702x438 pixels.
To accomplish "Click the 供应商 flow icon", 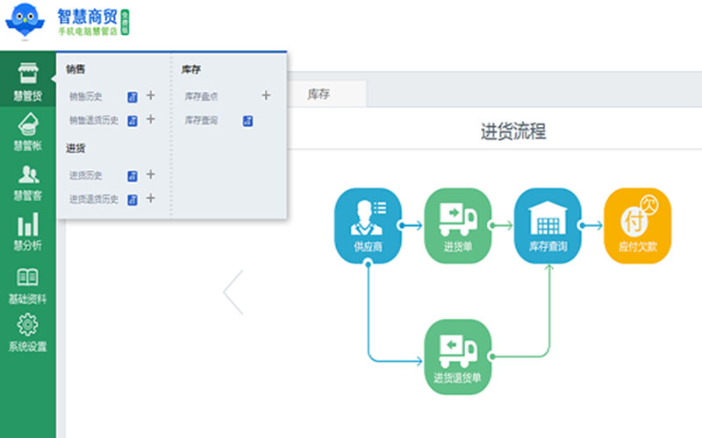I will pos(368,226).
